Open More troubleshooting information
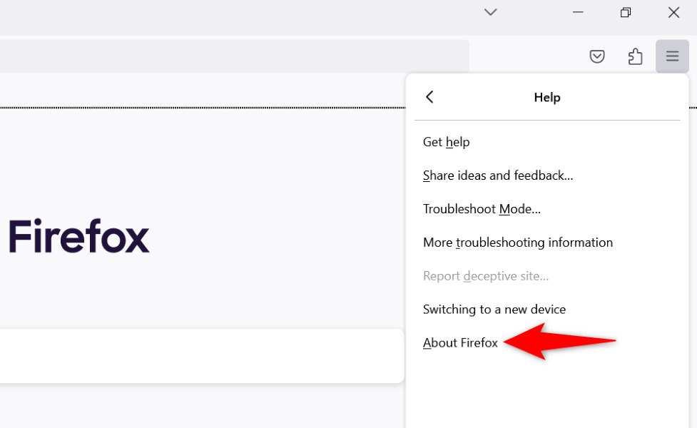 tap(517, 243)
